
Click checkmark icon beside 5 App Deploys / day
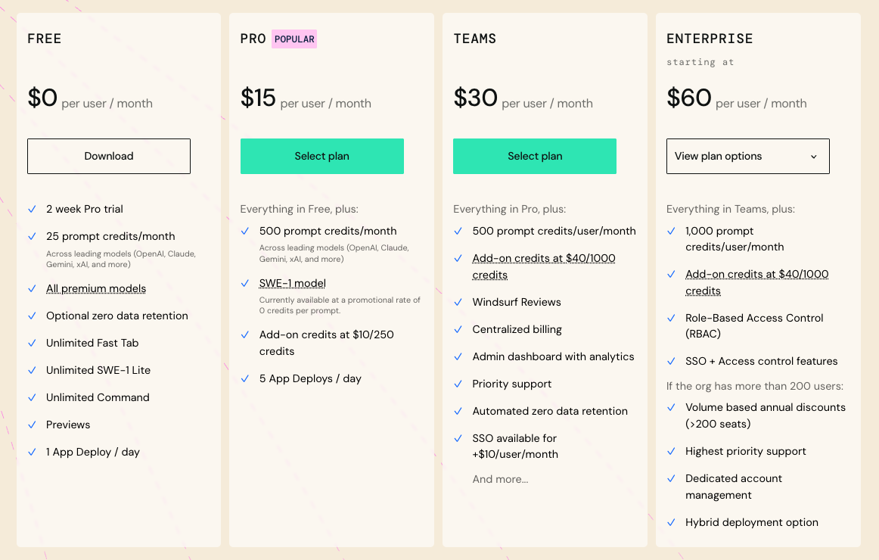point(245,378)
